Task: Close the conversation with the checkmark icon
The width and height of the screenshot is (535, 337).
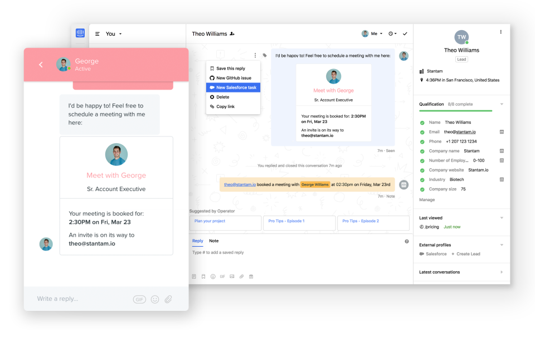Action: pyautogui.click(x=405, y=33)
